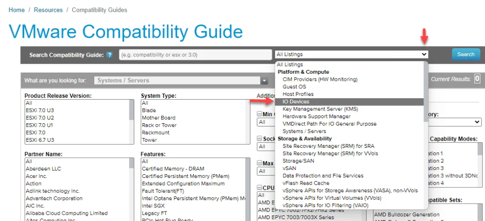Image resolution: width=485 pixels, height=221 pixels.
Task: Open the Sock section All dropdown
Action: point(266,146)
